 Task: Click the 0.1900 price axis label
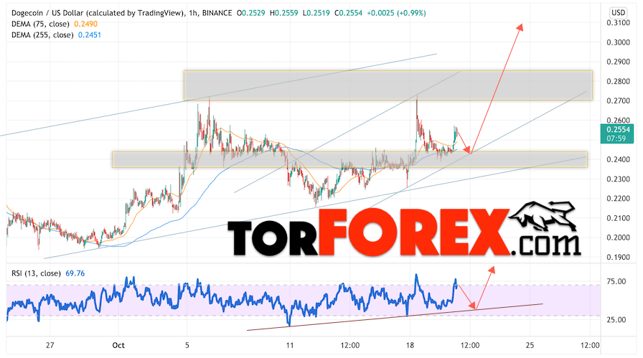618,258
